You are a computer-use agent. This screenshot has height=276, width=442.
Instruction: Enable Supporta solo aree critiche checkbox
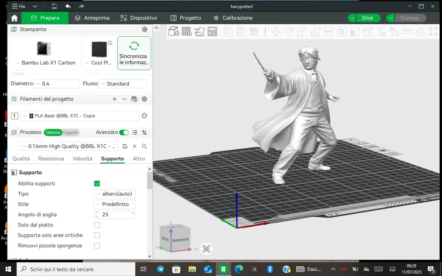pos(97,235)
